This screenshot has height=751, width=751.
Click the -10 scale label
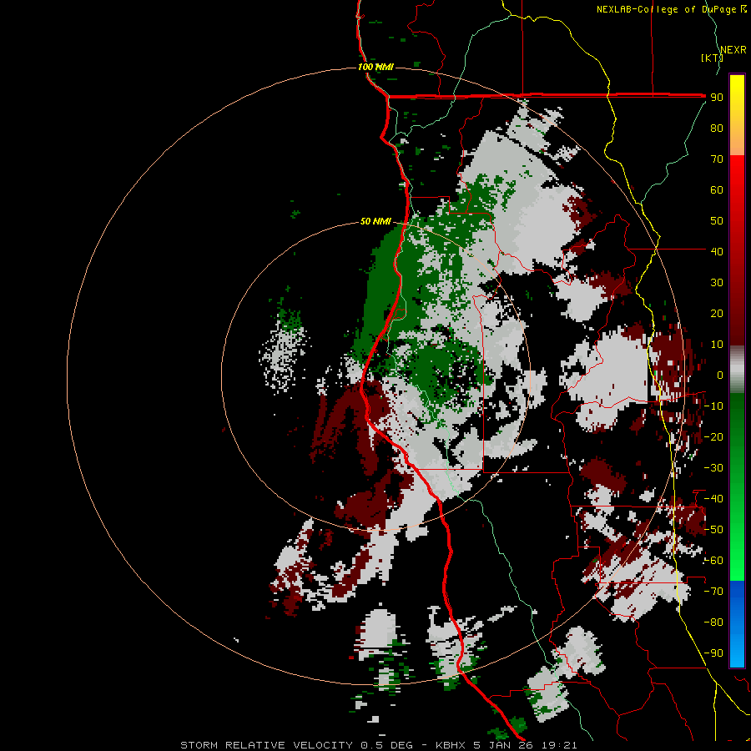[713, 406]
